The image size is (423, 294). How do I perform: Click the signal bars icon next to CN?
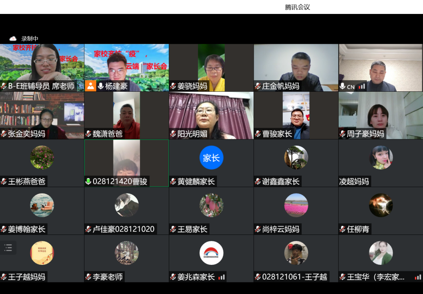(361, 87)
